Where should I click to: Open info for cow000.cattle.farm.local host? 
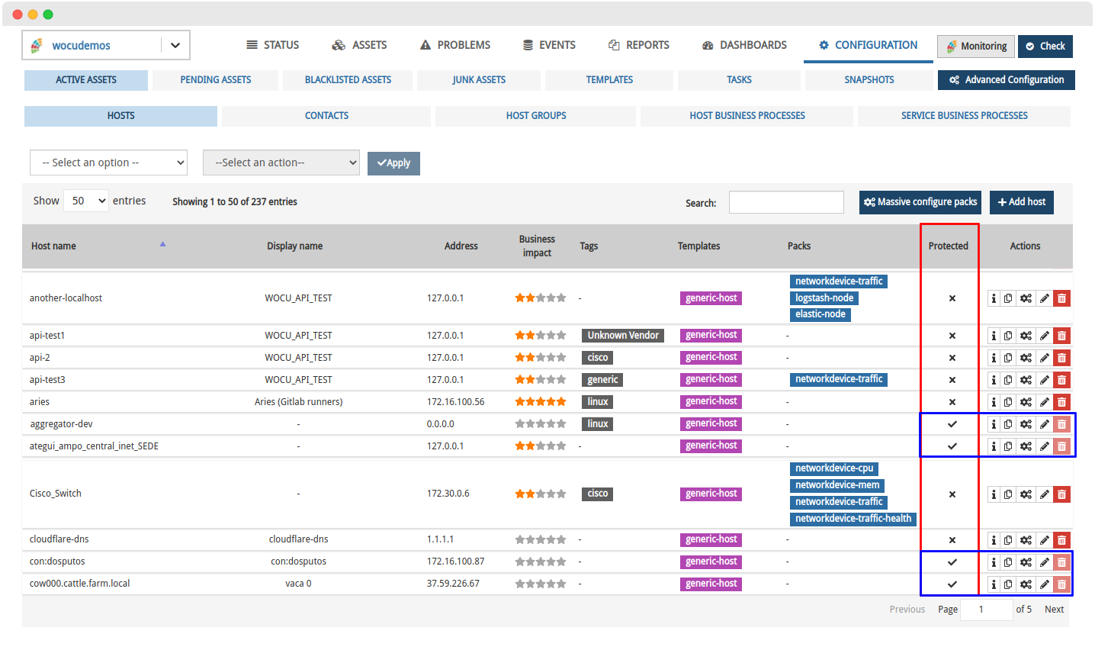[x=994, y=584]
